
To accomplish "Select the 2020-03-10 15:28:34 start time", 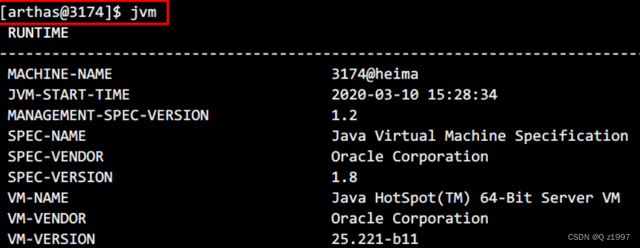I will point(414,95).
